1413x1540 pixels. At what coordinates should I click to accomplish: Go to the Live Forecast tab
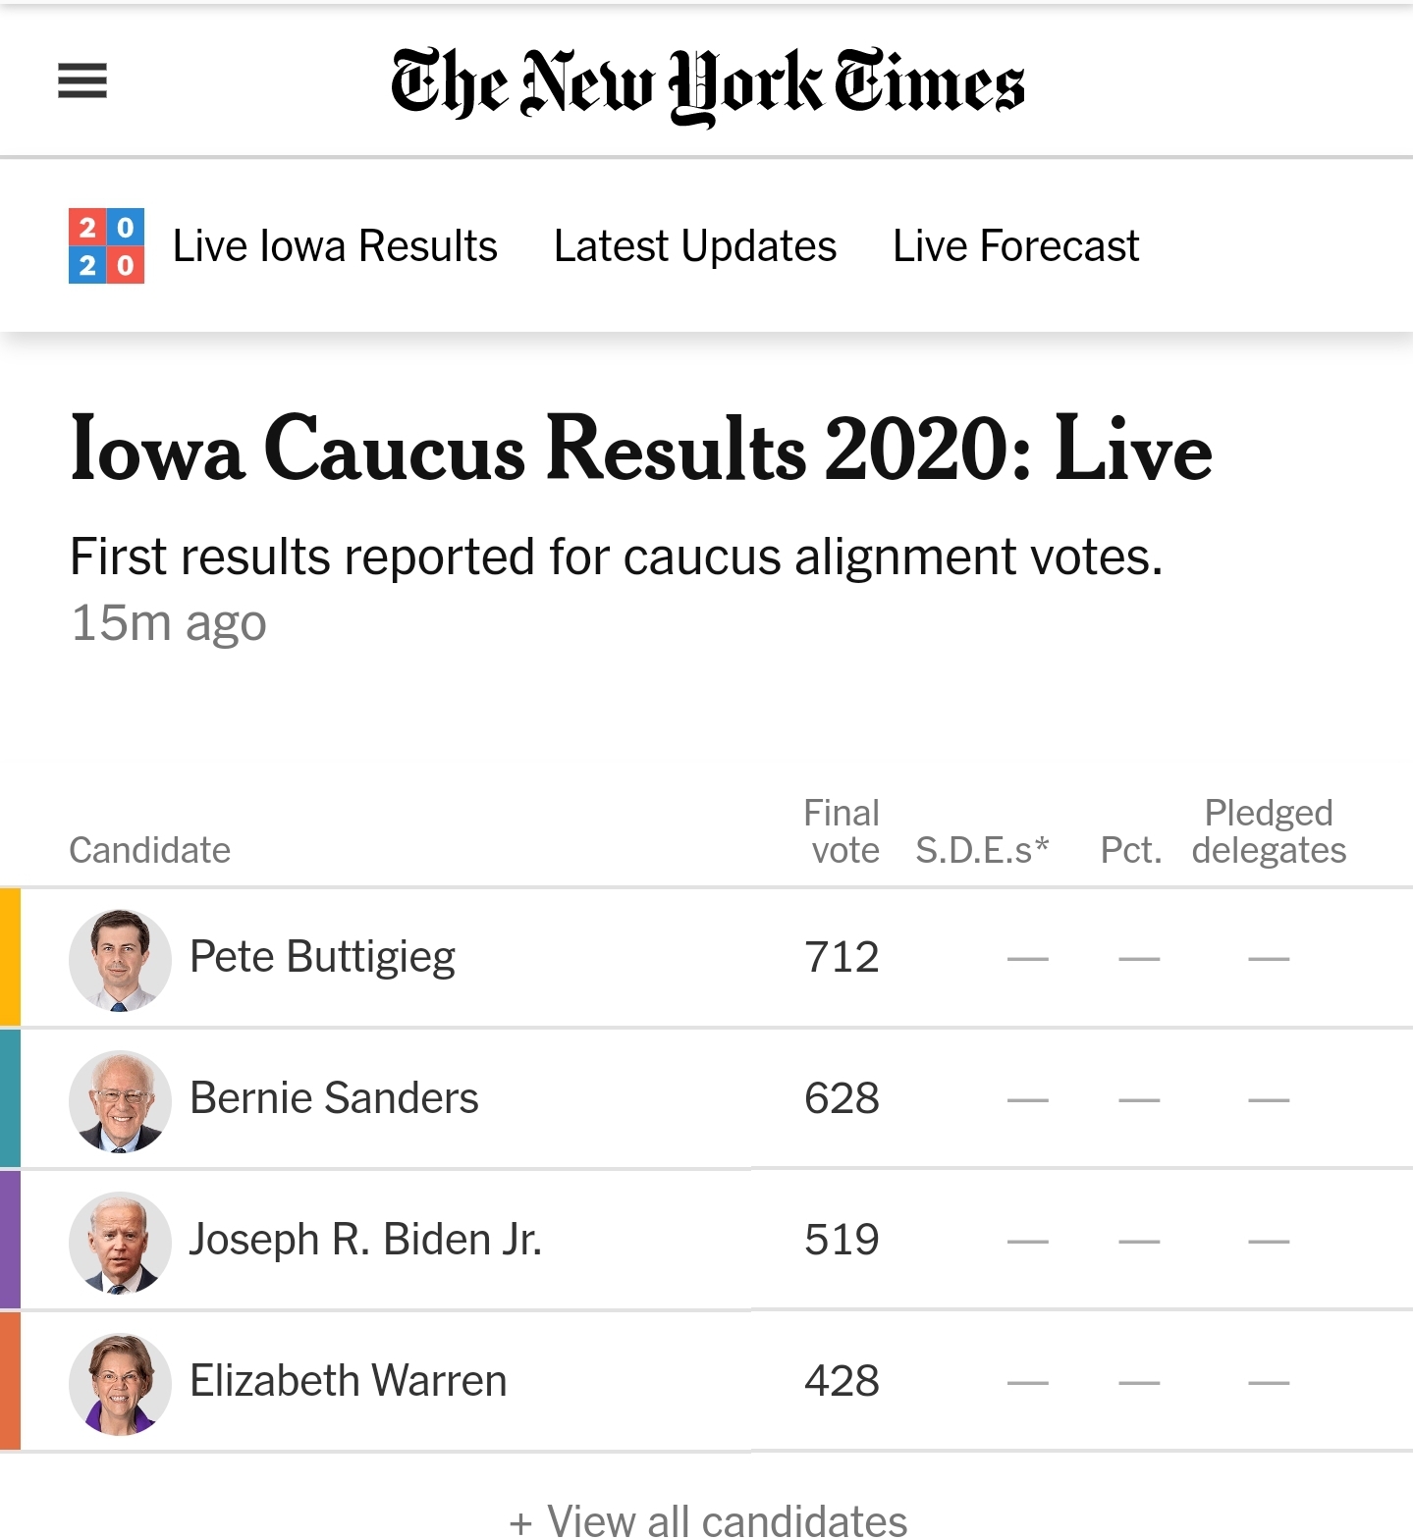(1016, 245)
